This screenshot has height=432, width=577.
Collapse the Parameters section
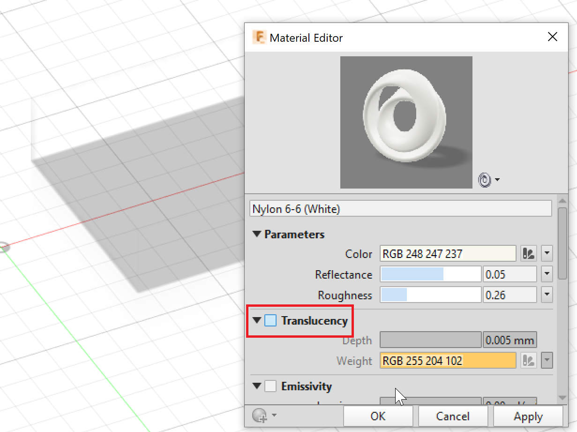(x=256, y=234)
